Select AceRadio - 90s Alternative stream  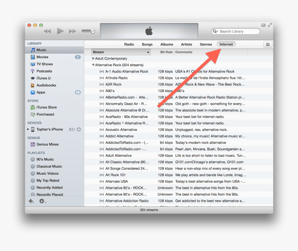click(179, 117)
